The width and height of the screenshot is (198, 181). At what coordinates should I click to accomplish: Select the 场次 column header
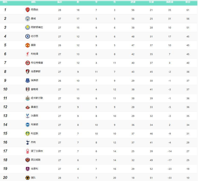pyautogui.click(x=59, y=2)
